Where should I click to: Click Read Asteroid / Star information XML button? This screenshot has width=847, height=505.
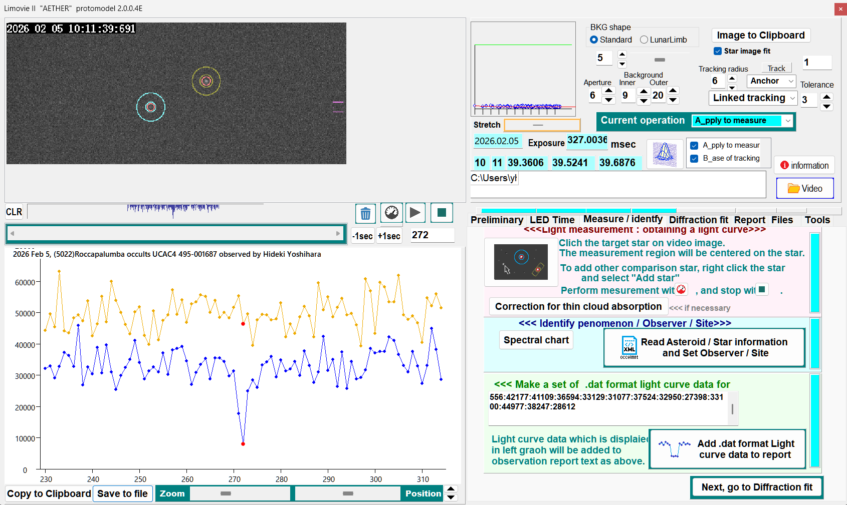(x=704, y=348)
